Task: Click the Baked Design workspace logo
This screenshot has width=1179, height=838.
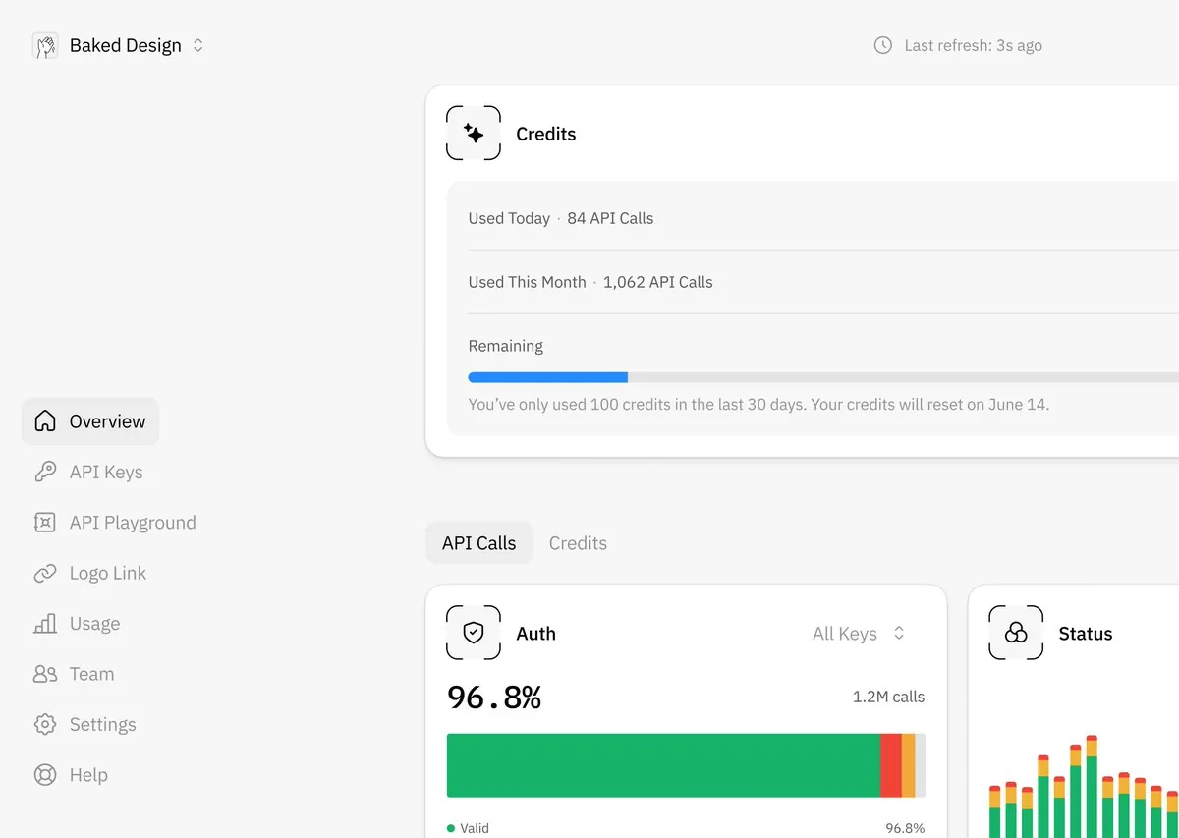Action: pyautogui.click(x=45, y=45)
